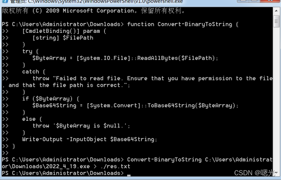Click the [string] $FilePath parameter line
Viewport: 281px width, 180px height.
[63, 38]
